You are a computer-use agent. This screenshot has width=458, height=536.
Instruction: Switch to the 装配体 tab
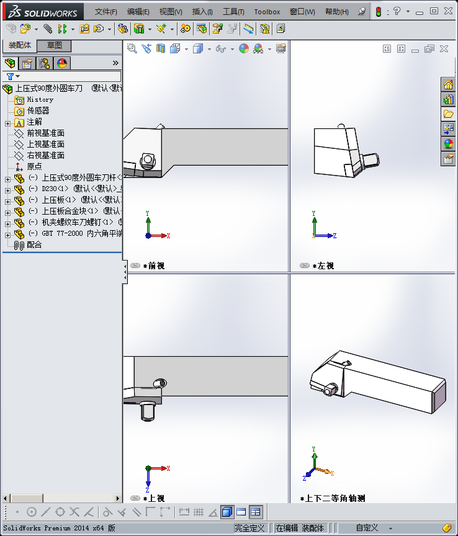coord(20,45)
